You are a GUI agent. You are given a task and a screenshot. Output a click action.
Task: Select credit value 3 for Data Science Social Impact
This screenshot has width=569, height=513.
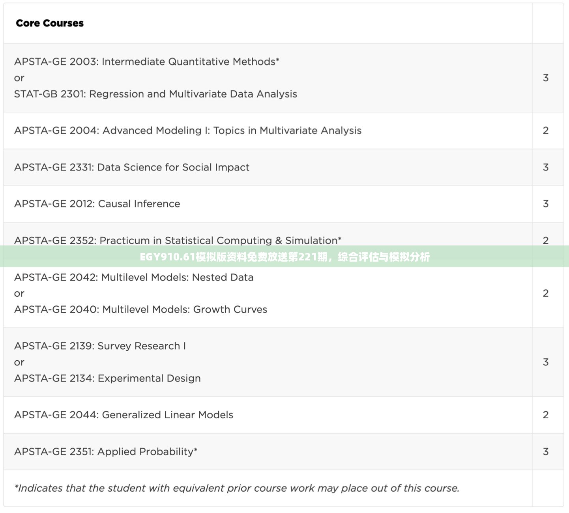(x=546, y=167)
